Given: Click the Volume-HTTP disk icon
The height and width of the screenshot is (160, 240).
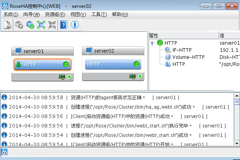Looking at the screenshot, I should (x=168, y=57).
